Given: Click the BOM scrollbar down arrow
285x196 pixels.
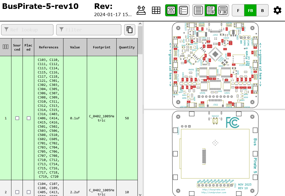Looking at the screenshot, I should coord(140,194).
